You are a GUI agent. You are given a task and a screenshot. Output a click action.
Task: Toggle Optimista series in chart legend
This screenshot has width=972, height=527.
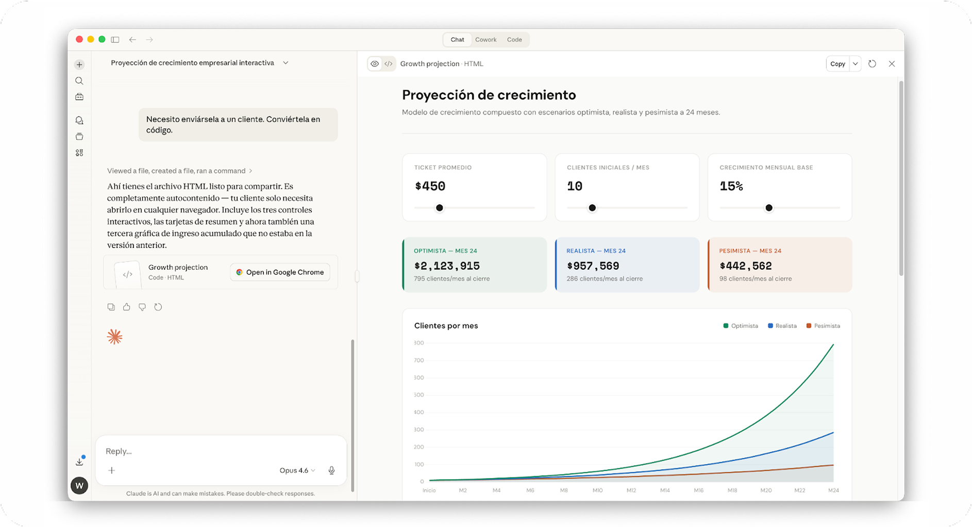click(x=741, y=326)
